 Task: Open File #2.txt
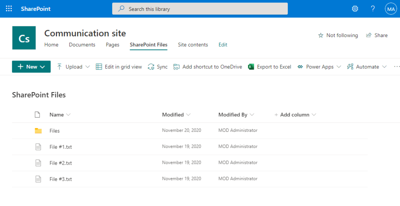[x=61, y=163]
